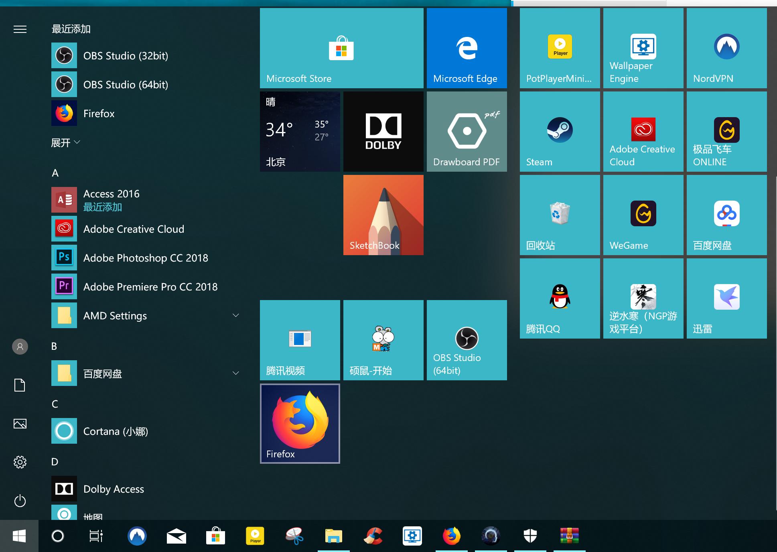The width and height of the screenshot is (777, 552).
Task: Launch the NordVPN tile
Action: 726,48
